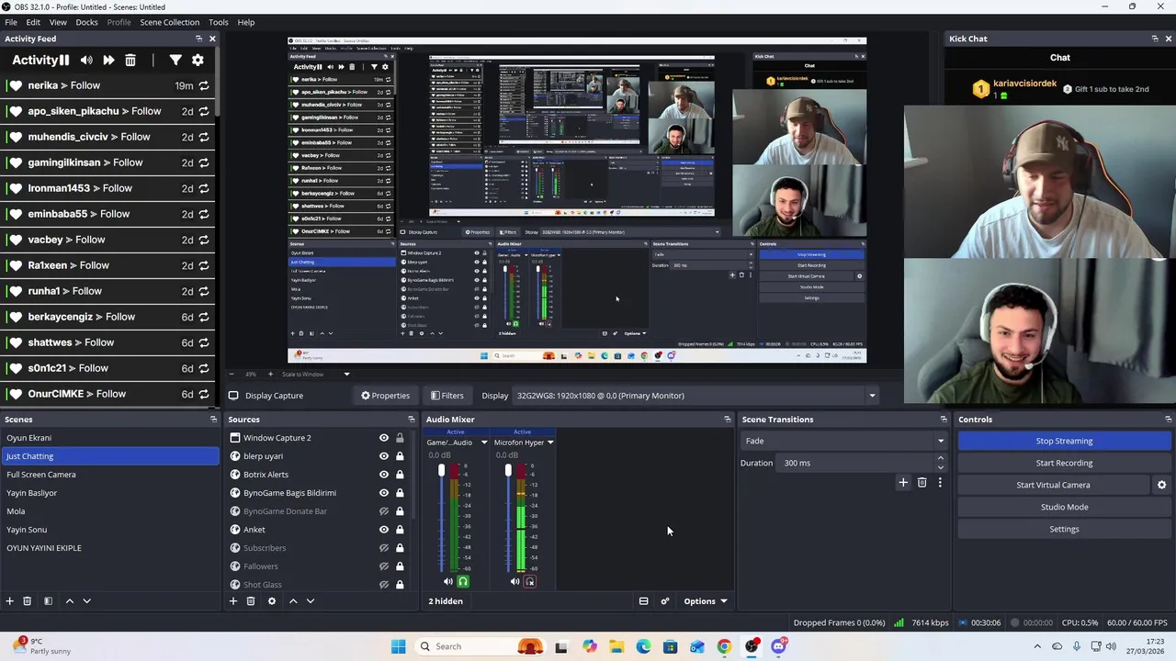The width and height of the screenshot is (1176, 661).
Task: Delete the selected source
Action: 251,601
